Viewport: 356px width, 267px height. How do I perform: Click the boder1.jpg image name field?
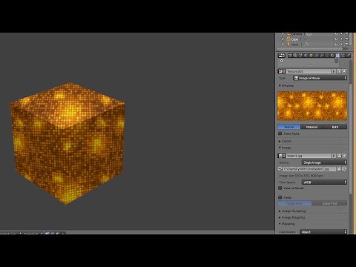coord(309,156)
